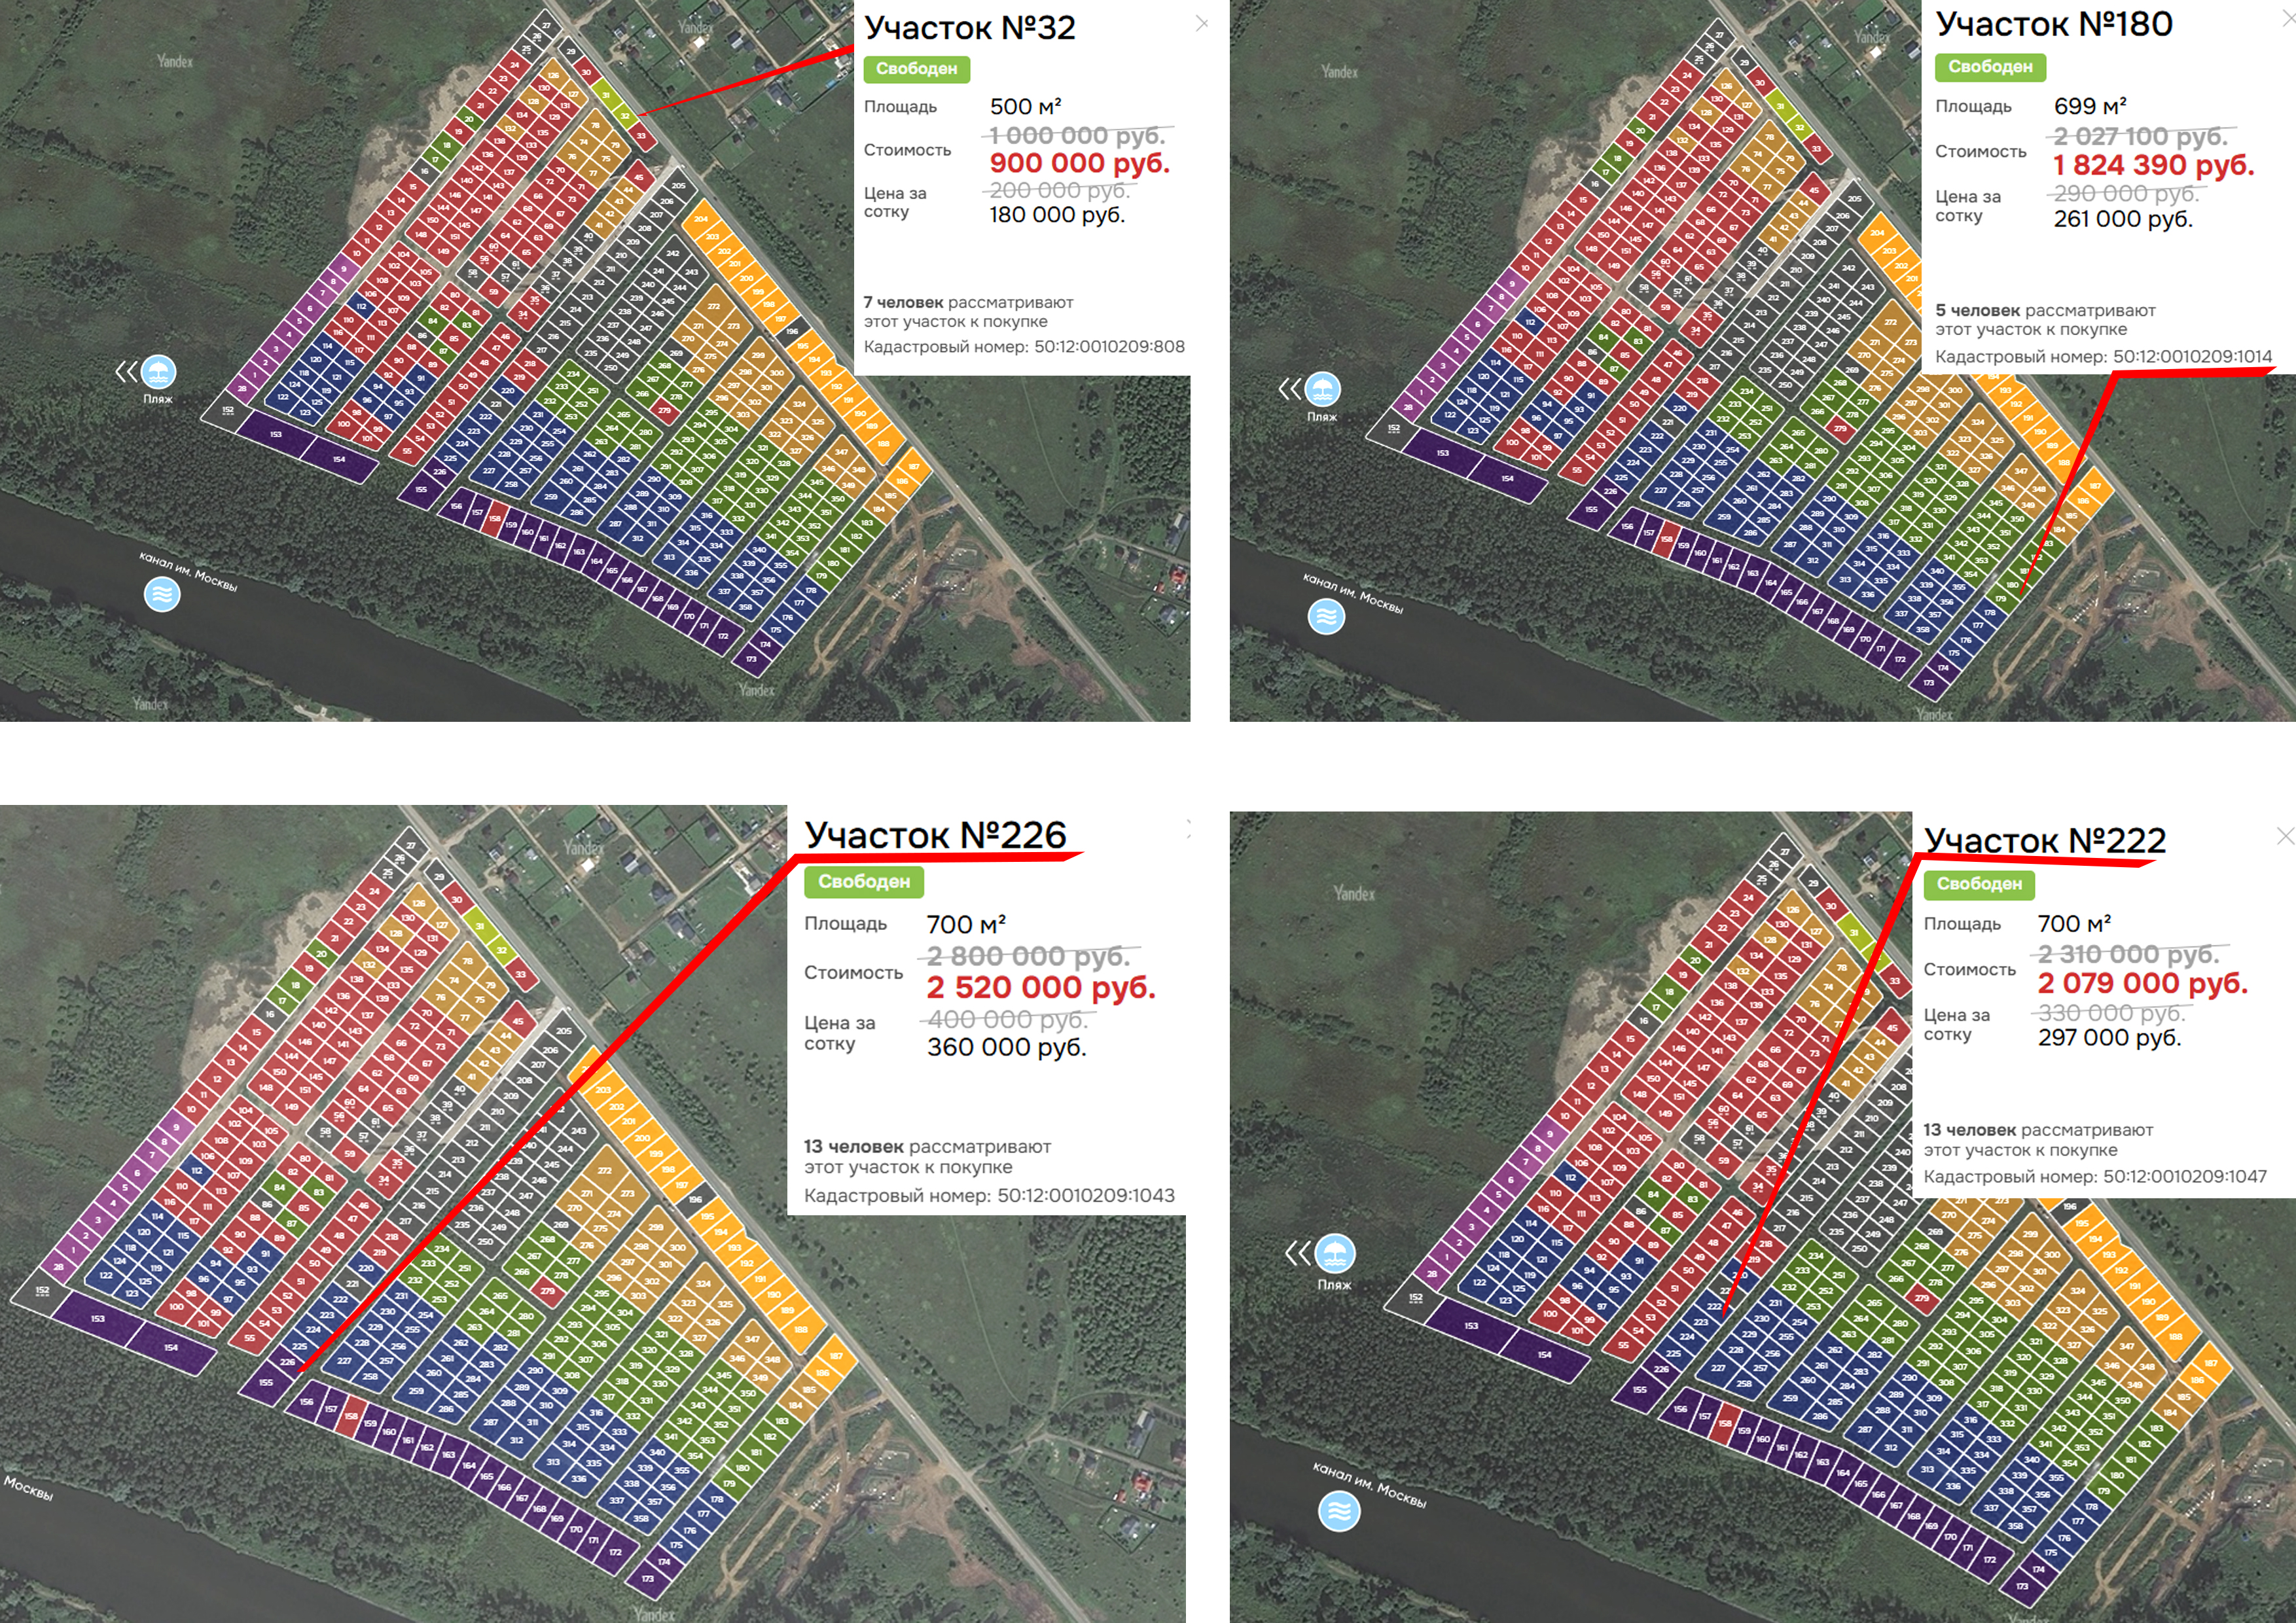Click the canal wave icon in Участок №180 map

coord(1326,616)
